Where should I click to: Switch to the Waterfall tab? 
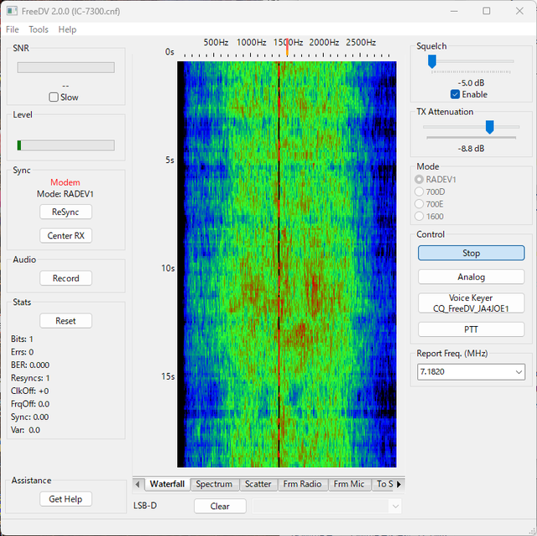point(167,484)
